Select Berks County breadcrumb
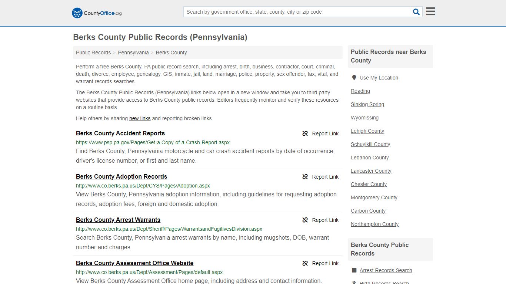The image size is (506, 284). coord(171,53)
